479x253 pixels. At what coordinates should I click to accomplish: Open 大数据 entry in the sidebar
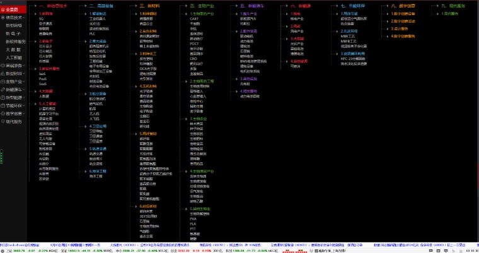[13, 50]
